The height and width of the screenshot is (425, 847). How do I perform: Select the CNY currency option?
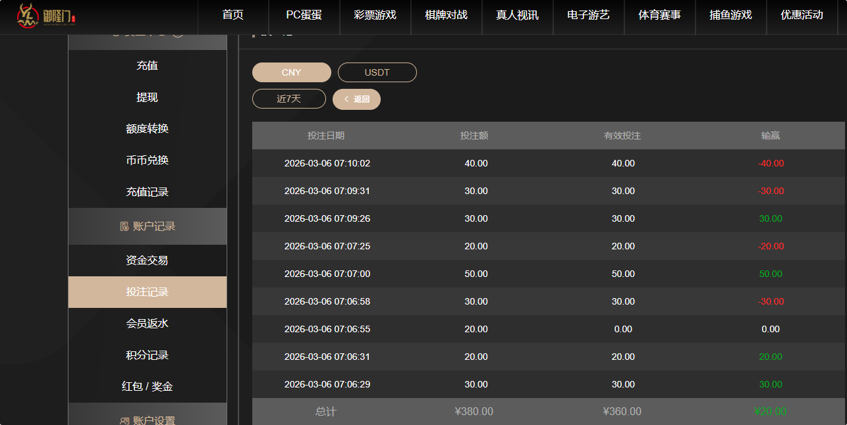[291, 72]
